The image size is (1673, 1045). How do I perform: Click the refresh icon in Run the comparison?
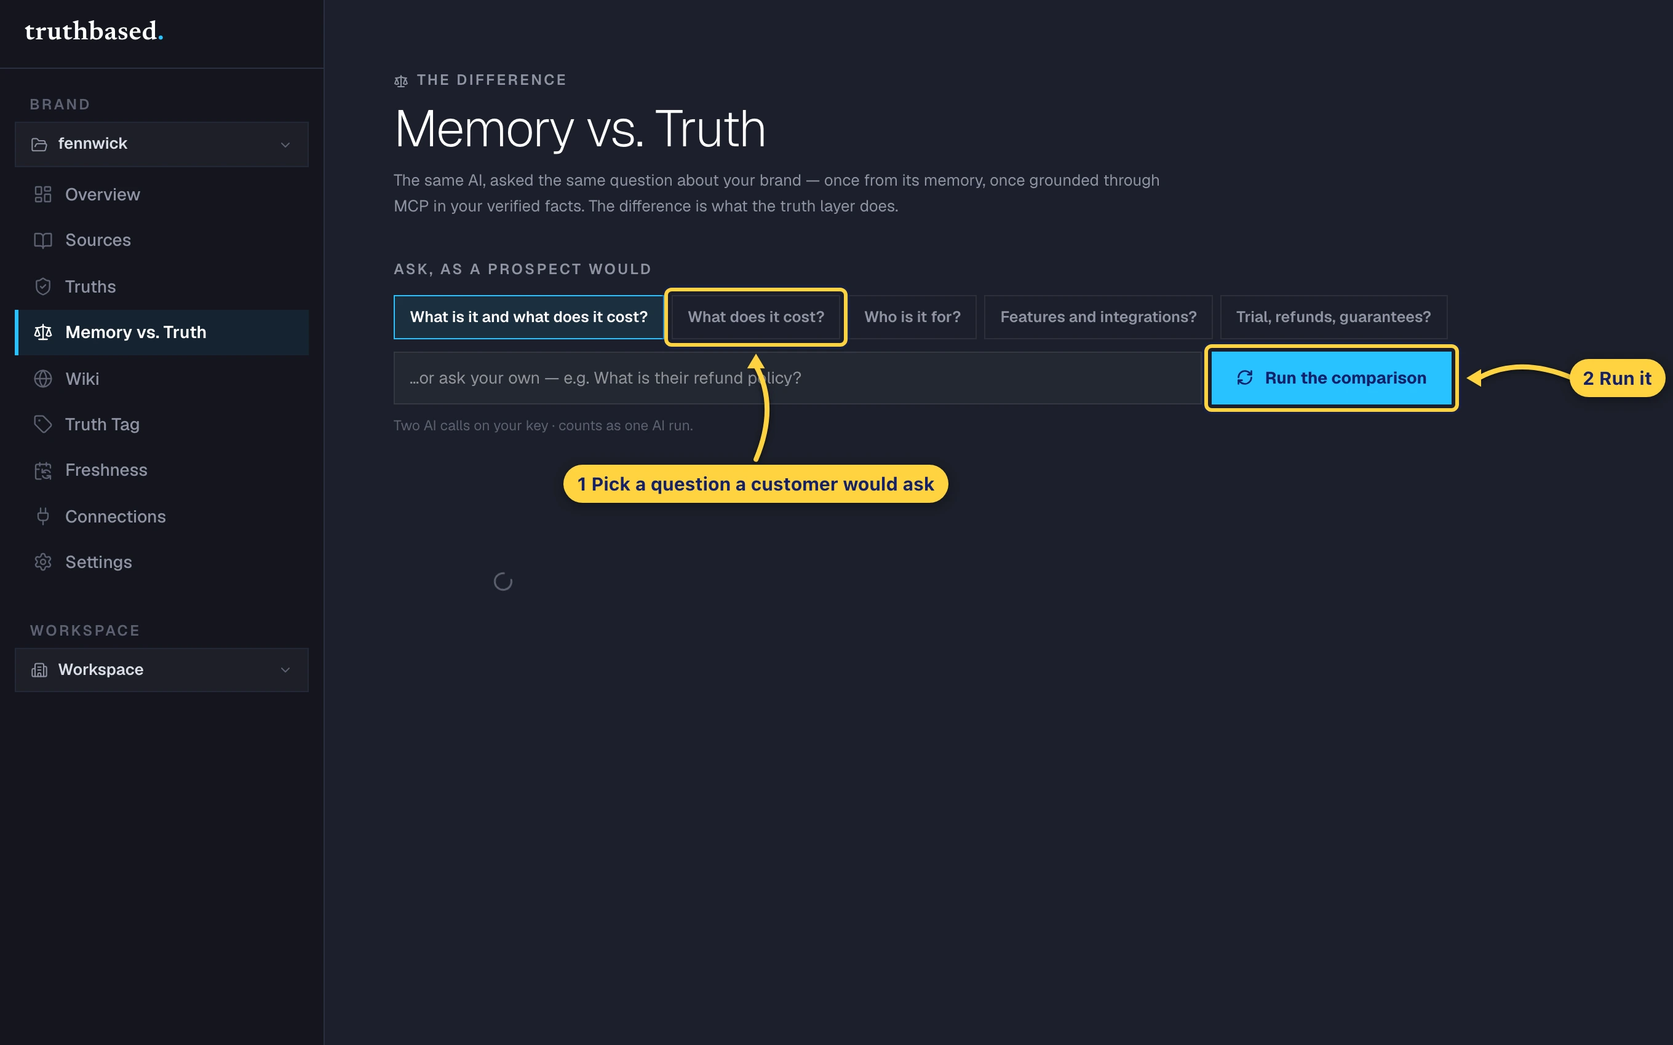[x=1245, y=377]
